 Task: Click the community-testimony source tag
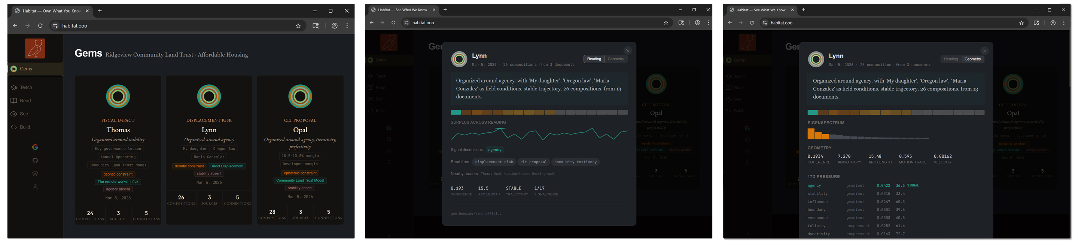575,162
